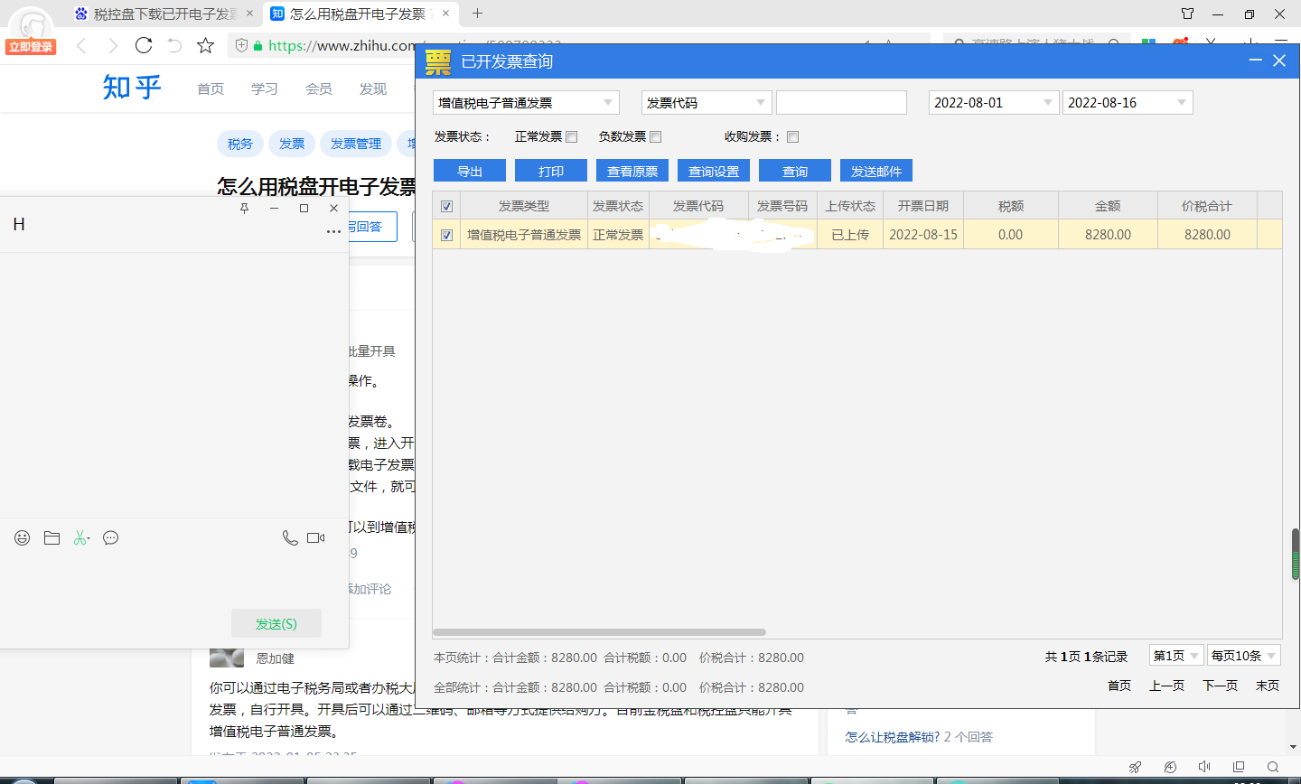Uncheck the 增值税电子普通发票 row checkbox

tap(446, 235)
